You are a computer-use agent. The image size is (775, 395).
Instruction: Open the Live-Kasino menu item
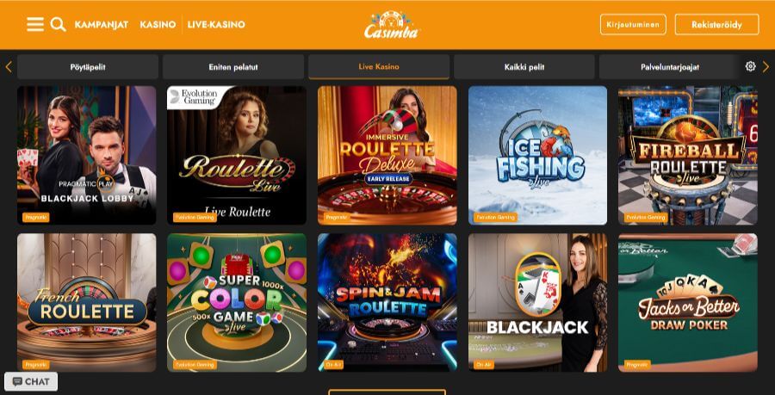[x=216, y=25]
